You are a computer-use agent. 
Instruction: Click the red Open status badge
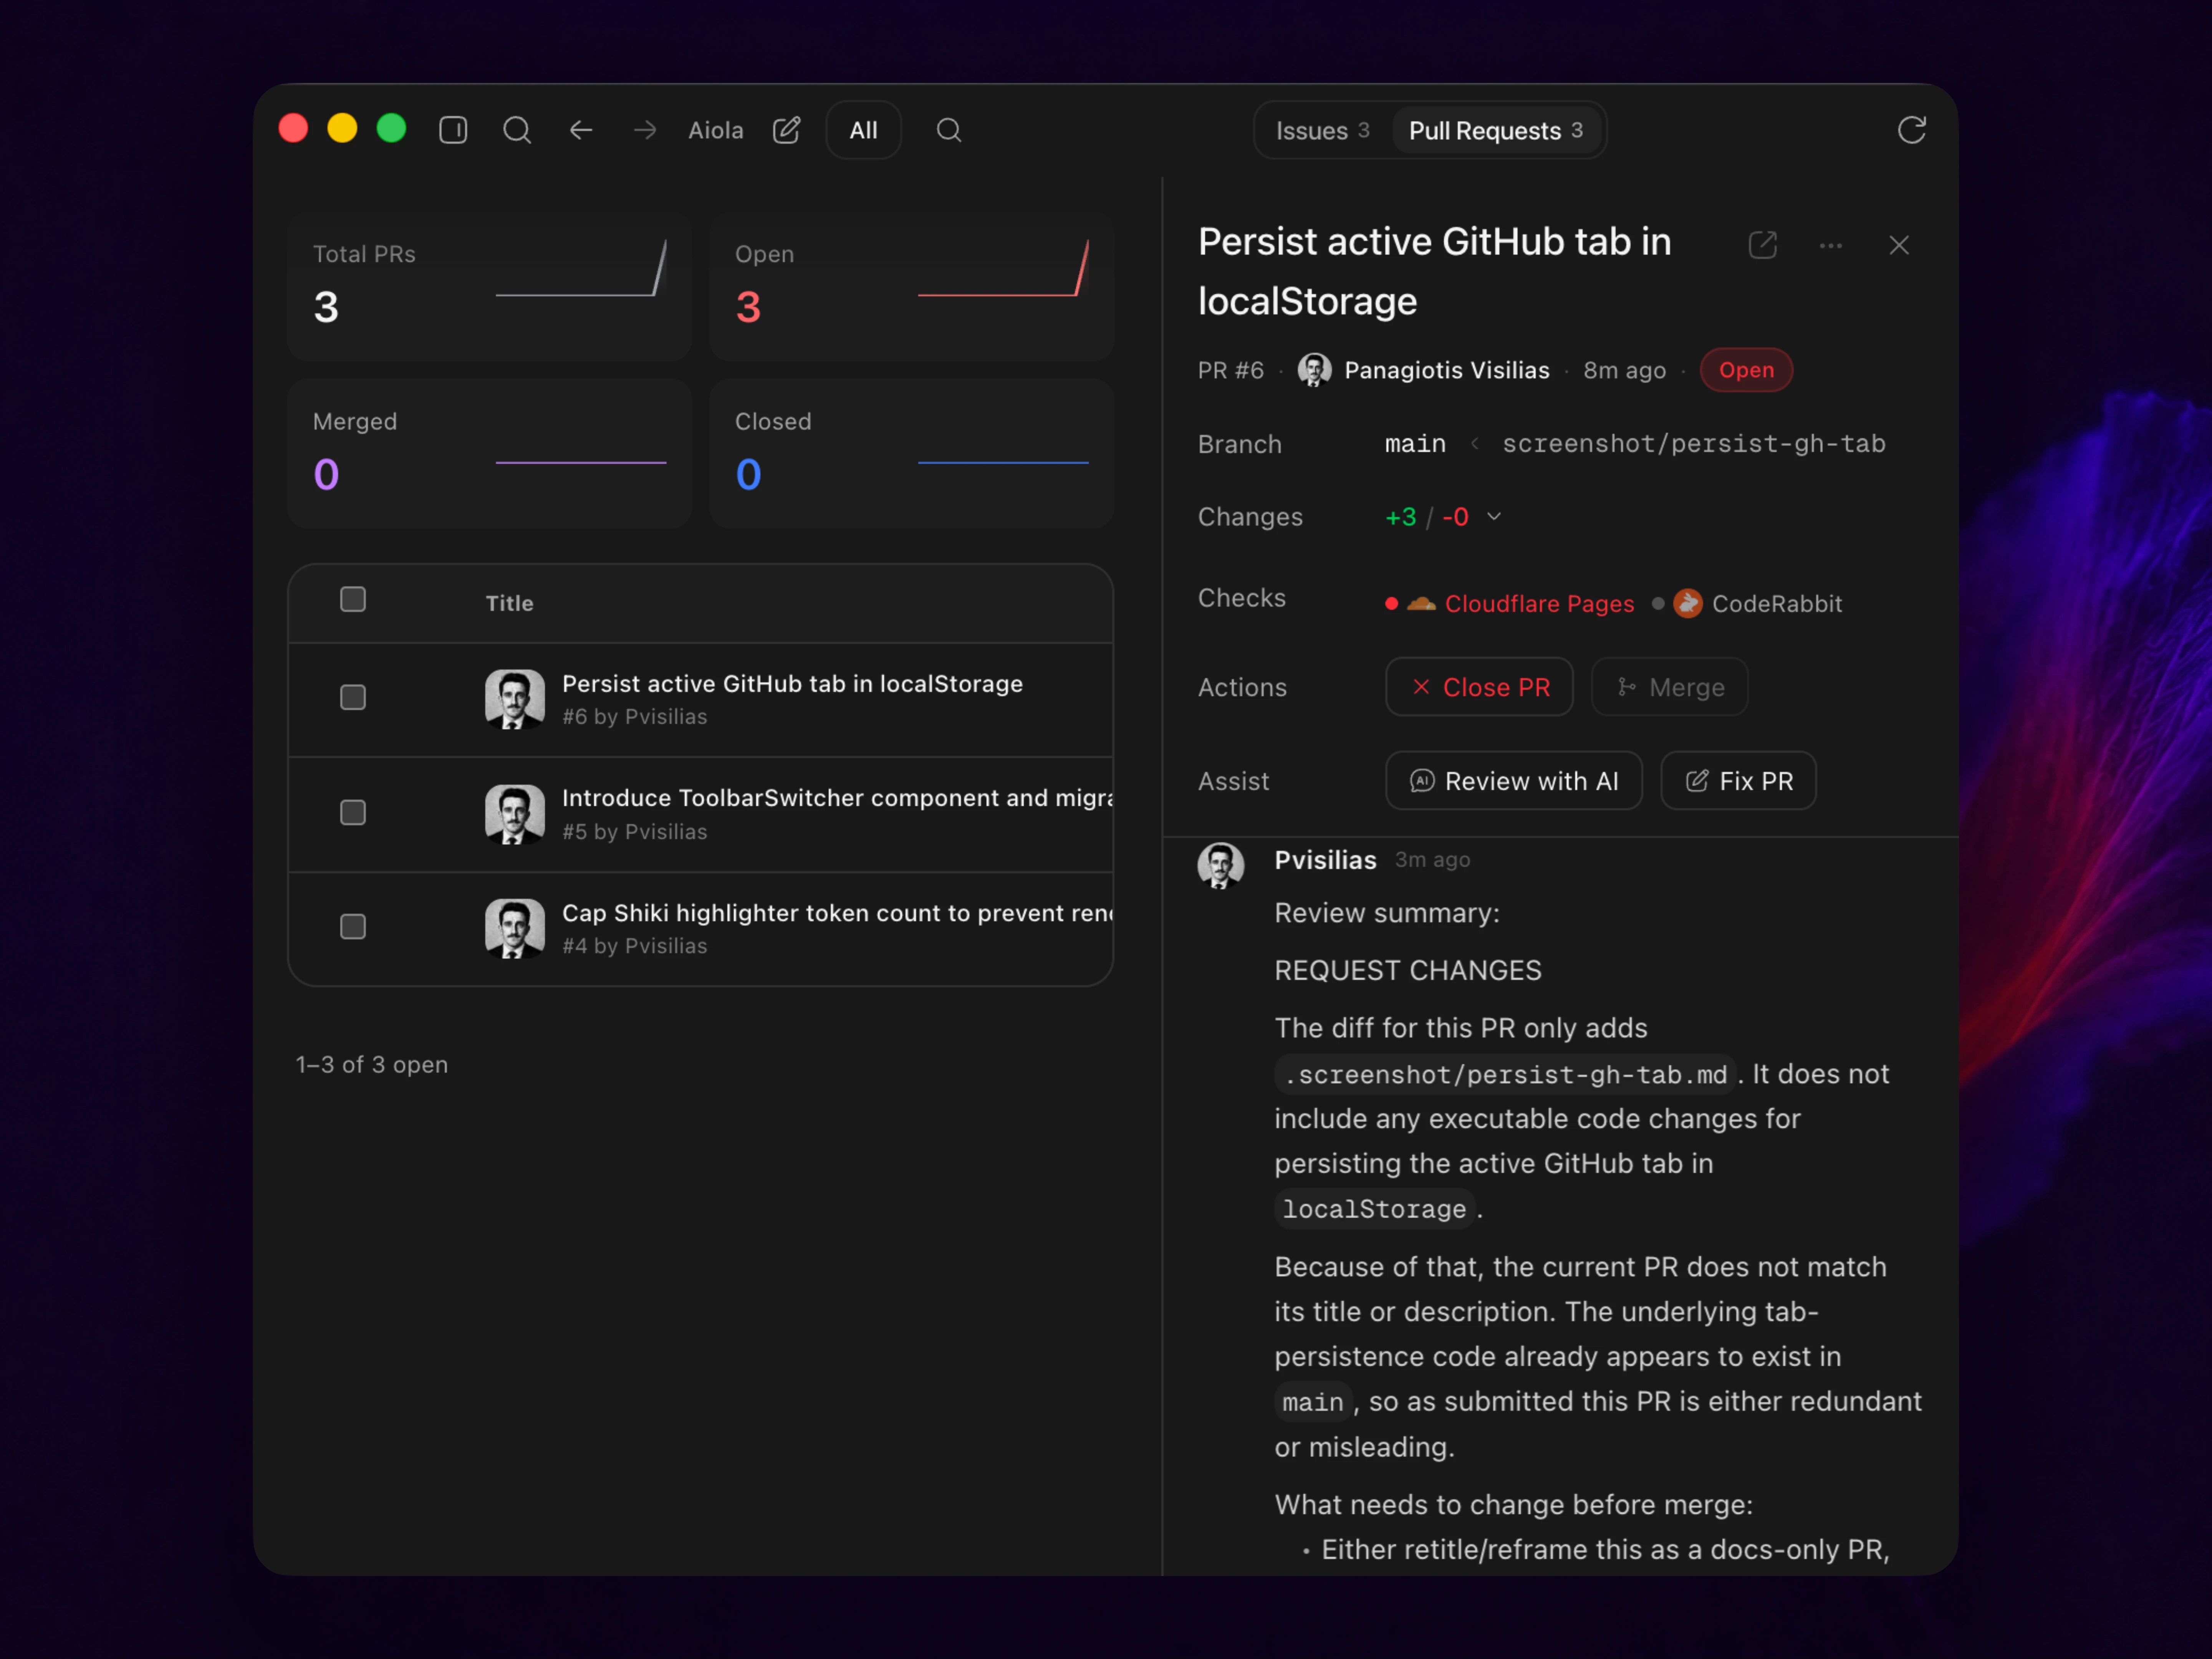pos(1747,370)
